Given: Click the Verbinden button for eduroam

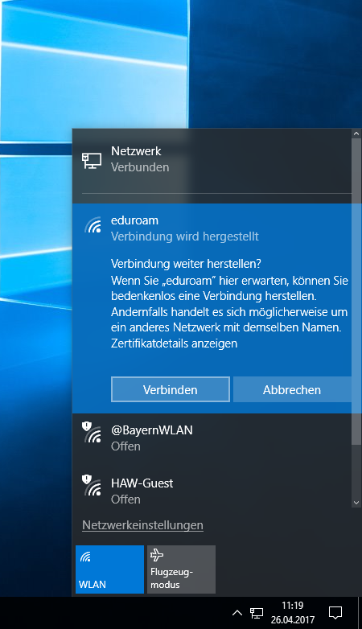Looking at the screenshot, I should (171, 389).
